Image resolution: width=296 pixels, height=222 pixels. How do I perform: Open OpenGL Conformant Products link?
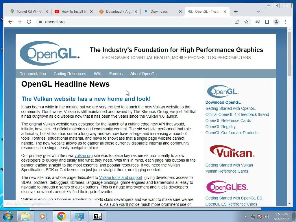(232, 133)
